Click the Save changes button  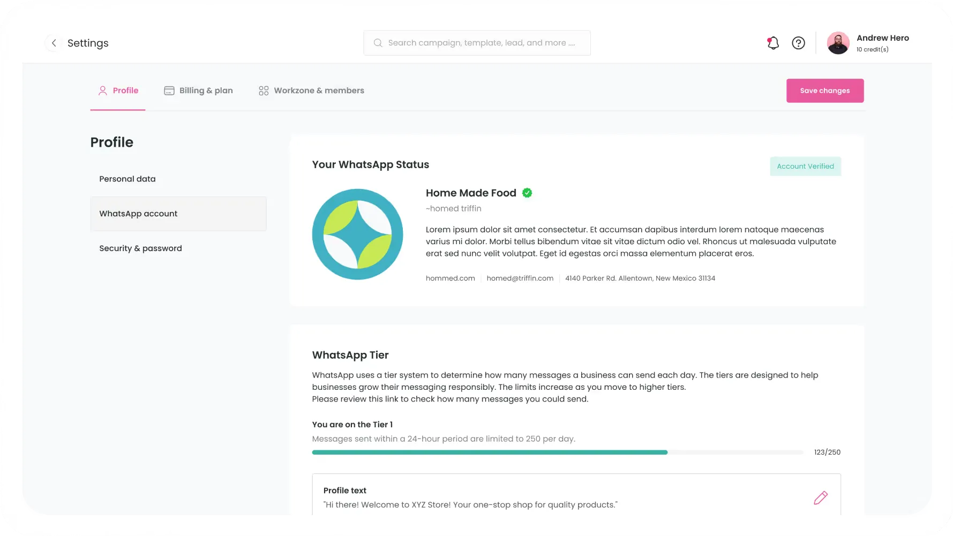pos(825,90)
